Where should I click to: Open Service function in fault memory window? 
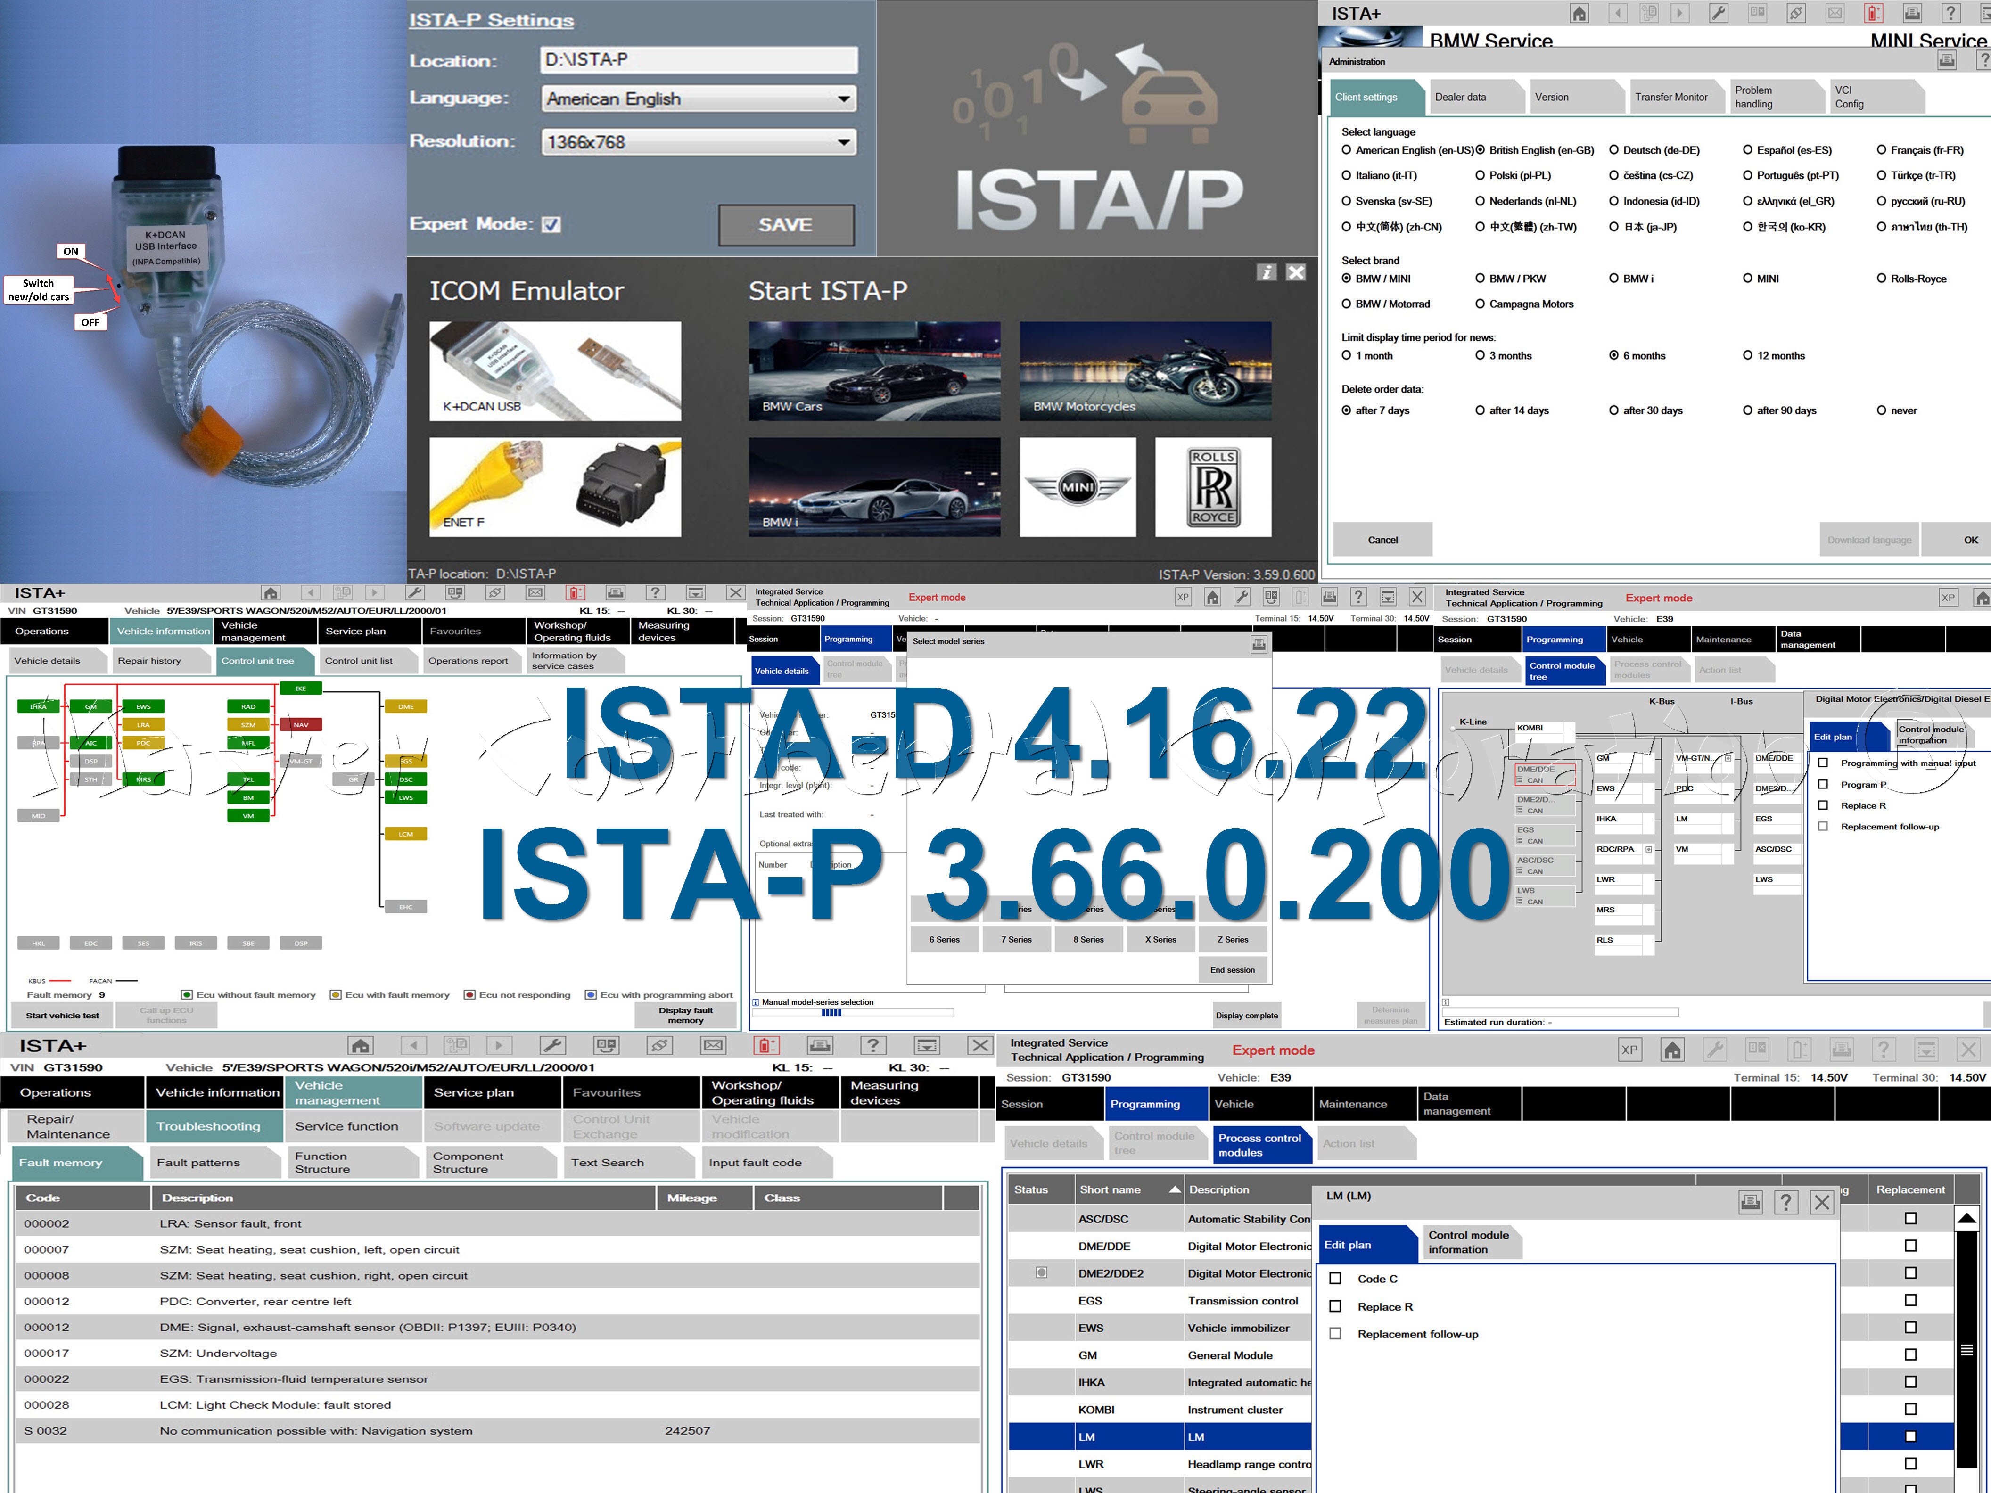354,1127
